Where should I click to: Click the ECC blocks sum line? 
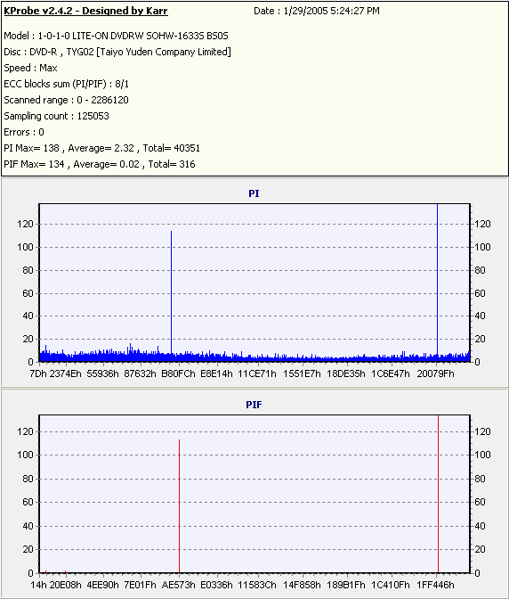67,84
